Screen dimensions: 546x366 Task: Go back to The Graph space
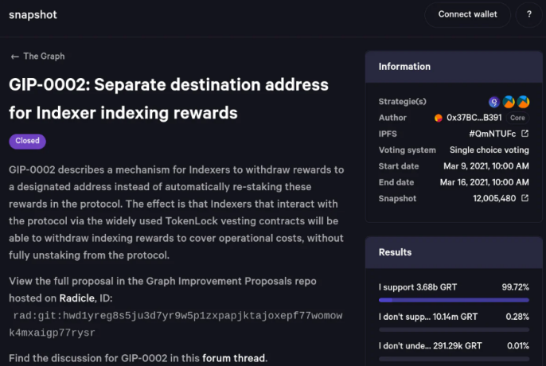(44, 56)
